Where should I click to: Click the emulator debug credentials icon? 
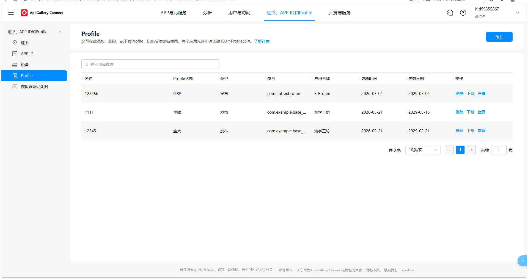click(x=15, y=87)
